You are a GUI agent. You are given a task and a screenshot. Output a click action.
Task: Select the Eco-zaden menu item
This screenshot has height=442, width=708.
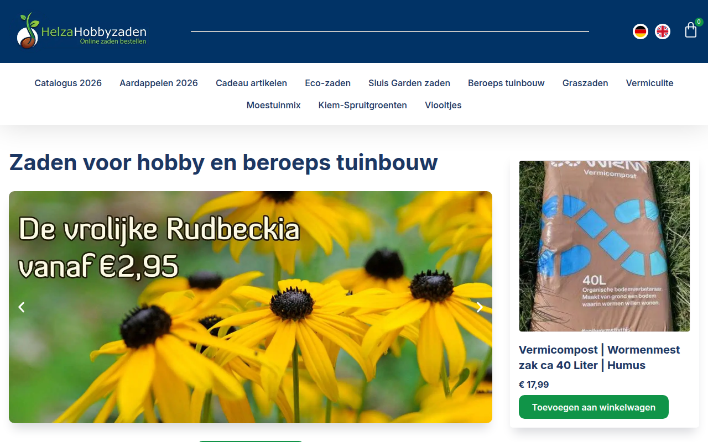(x=327, y=83)
